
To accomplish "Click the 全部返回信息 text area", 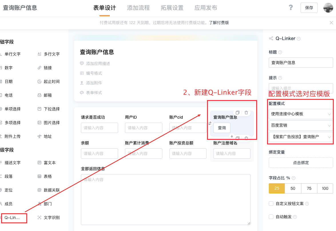I will (x=166, y=200).
